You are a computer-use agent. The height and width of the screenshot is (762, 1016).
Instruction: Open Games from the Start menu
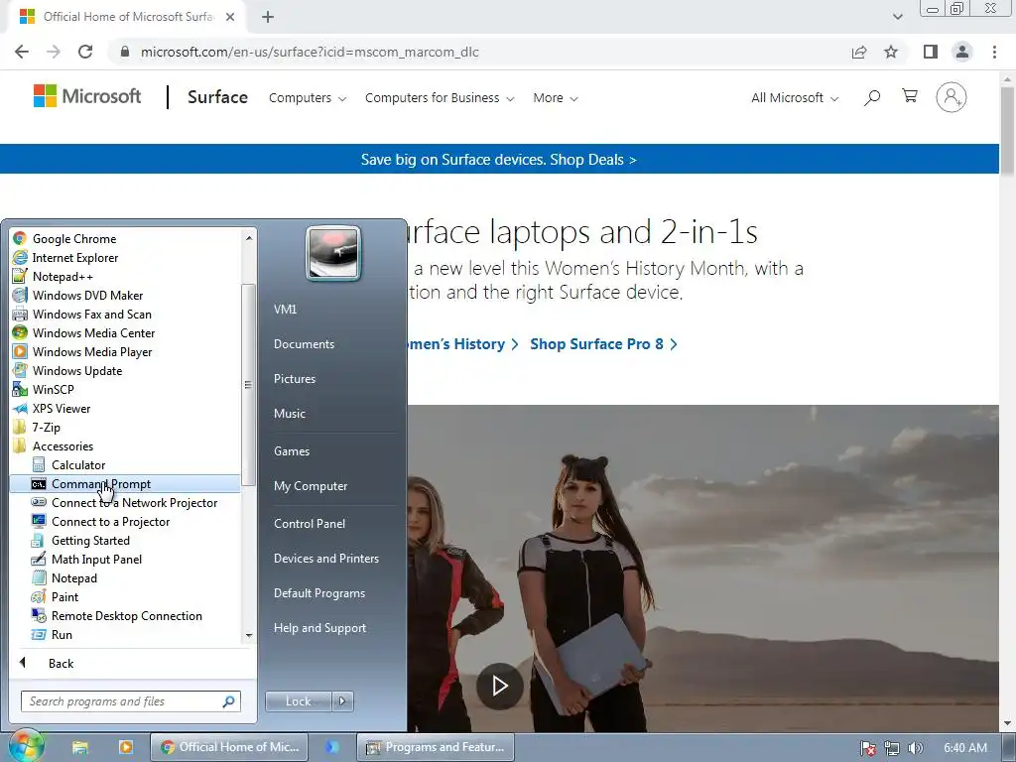[x=292, y=451]
